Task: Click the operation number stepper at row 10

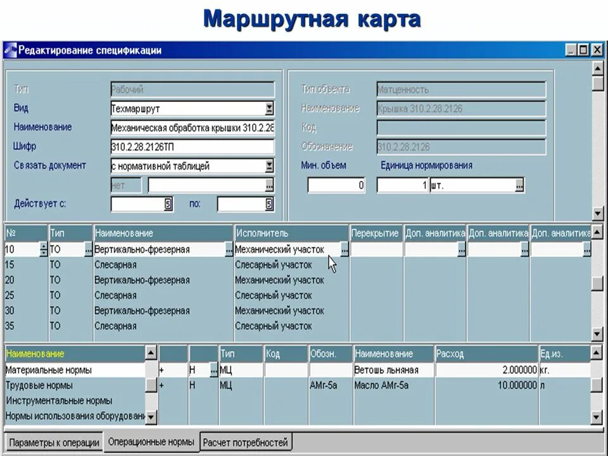Action: [x=44, y=250]
